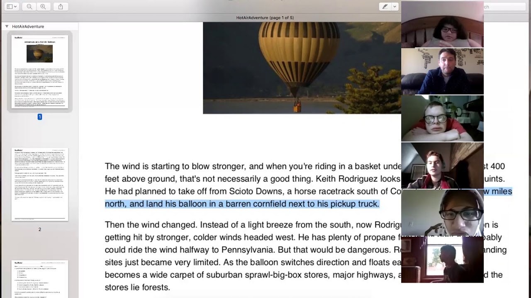Click the participant video wearing red shirt
Image resolution: width=531 pixels, height=298 pixels.
[442, 119]
